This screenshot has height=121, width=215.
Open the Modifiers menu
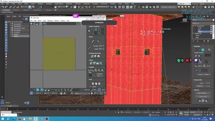[40, 4]
